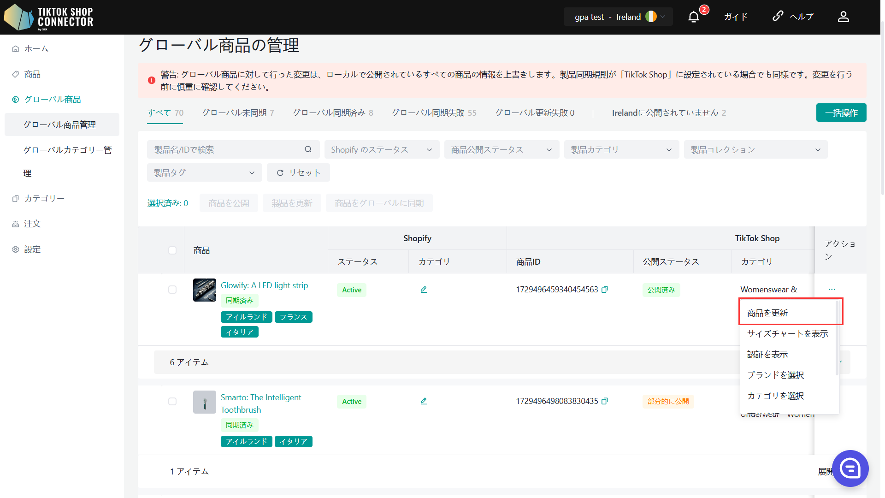Screen dimensions: 885x498
Task: Choose 商品を更新 from the action menu
Action: [x=788, y=313]
